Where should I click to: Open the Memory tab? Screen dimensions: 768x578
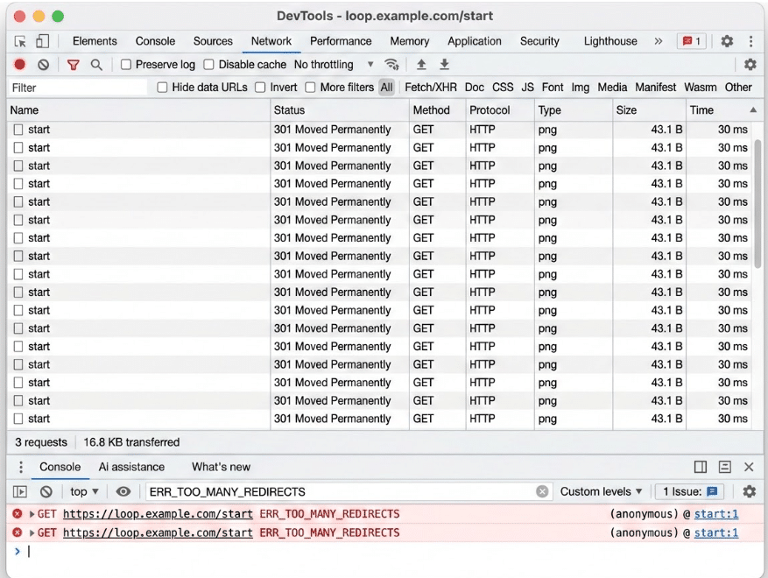410,41
